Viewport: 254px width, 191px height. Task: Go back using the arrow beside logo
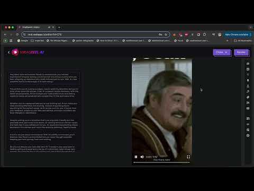[8, 52]
